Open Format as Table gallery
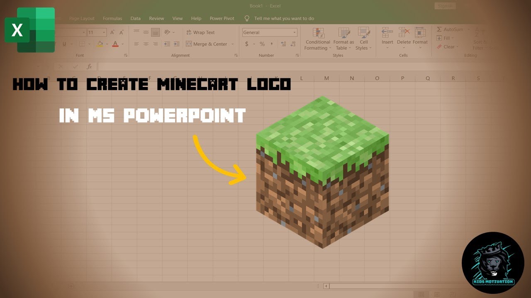This screenshot has height=298, width=531. coord(344,39)
